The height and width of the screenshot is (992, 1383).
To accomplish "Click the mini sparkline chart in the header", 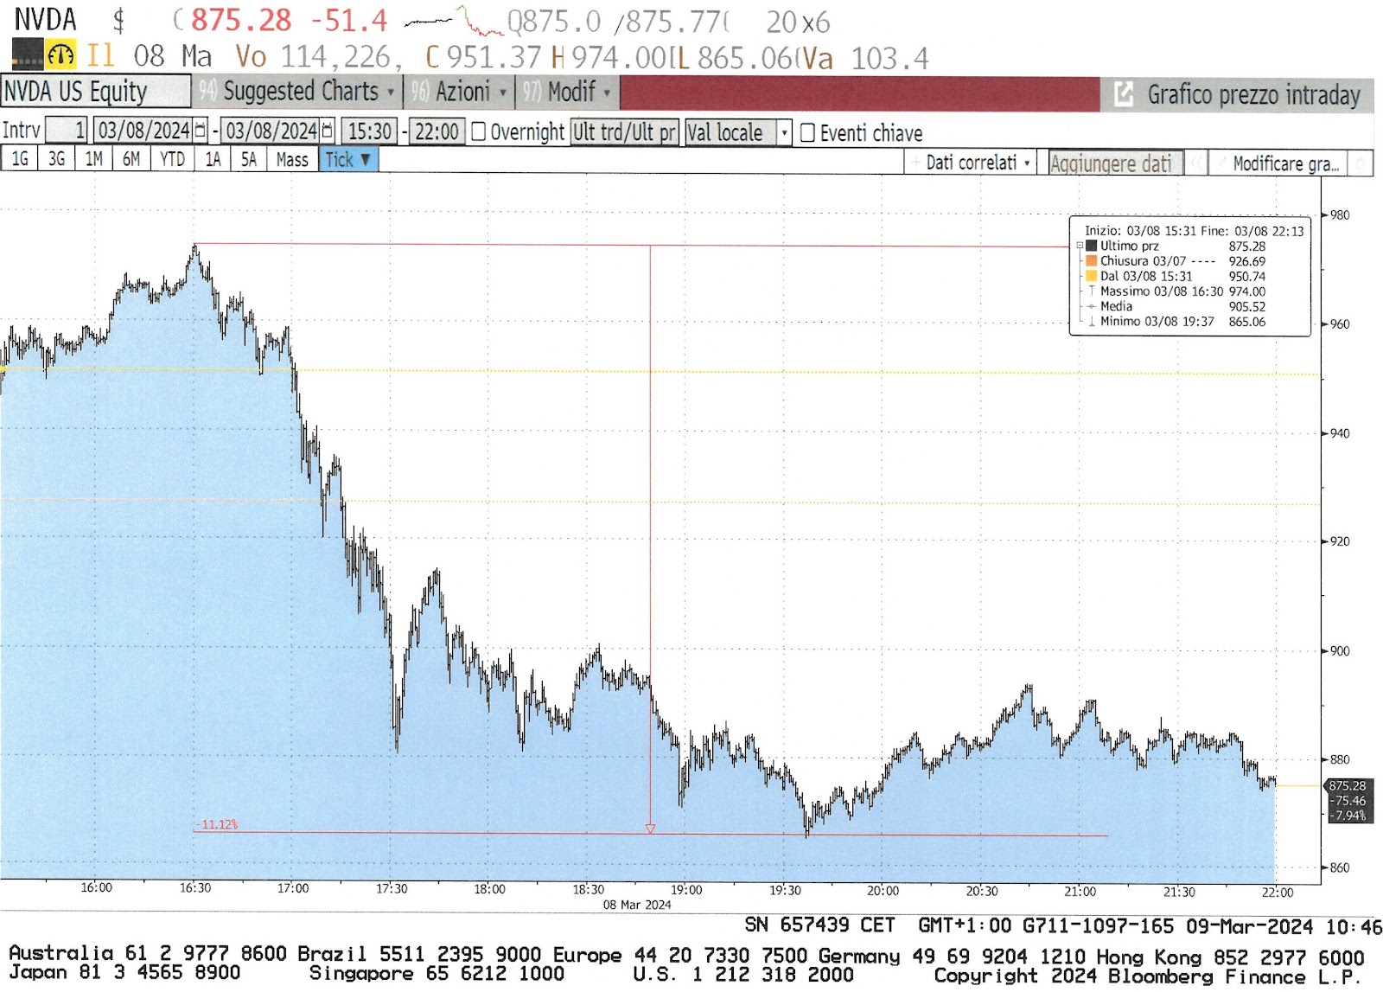I will pos(454,22).
